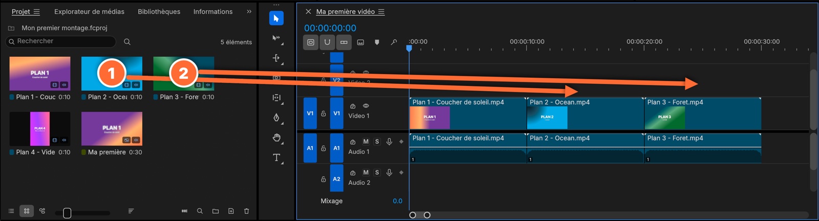Screen dimensions: 819x221
Task: Toggle A2 track targeting
Action: tap(337, 179)
